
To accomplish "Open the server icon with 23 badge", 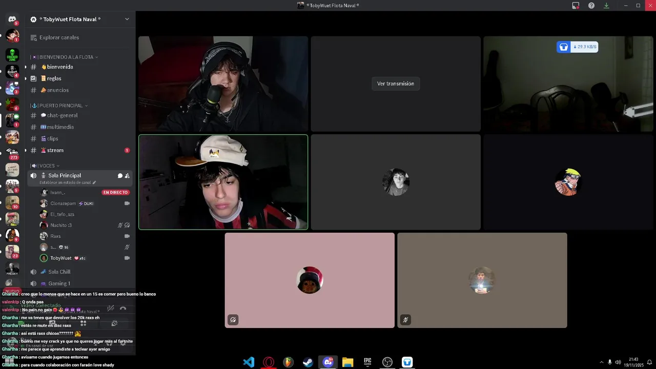I will pos(12,252).
